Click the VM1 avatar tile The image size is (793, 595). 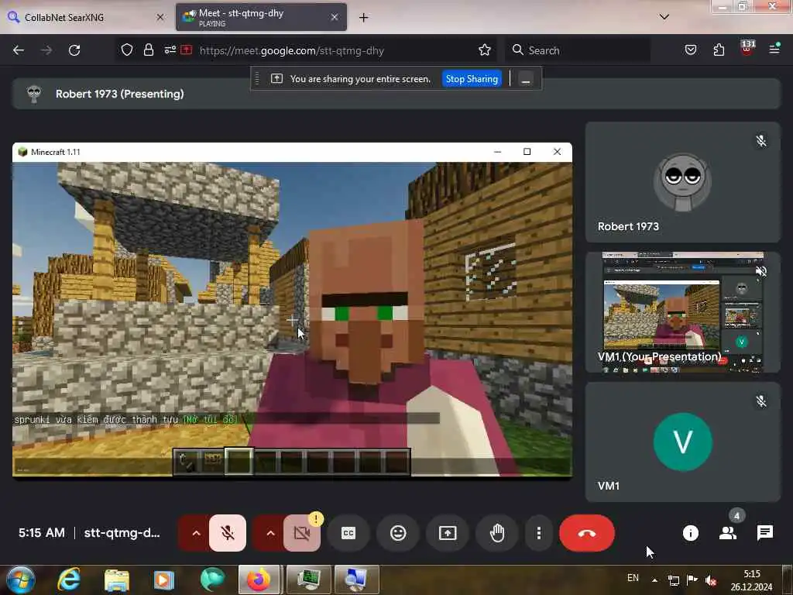tap(682, 442)
